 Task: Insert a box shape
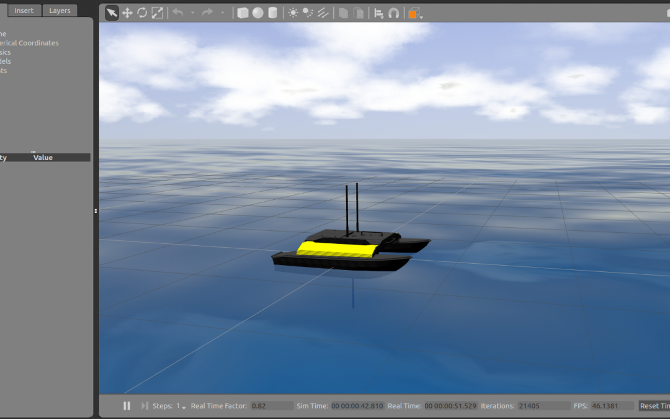click(x=243, y=13)
